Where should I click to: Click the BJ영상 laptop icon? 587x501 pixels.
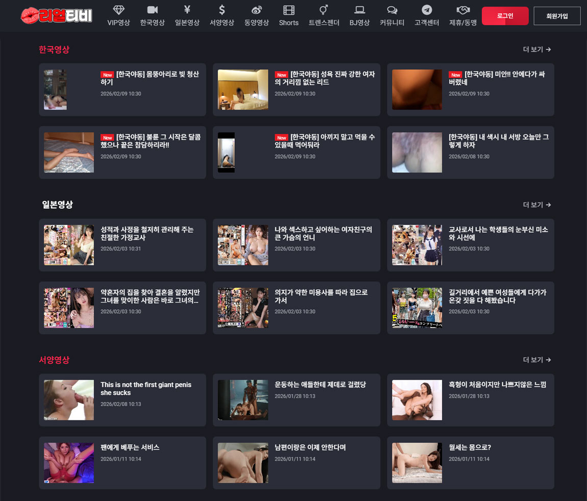(359, 10)
